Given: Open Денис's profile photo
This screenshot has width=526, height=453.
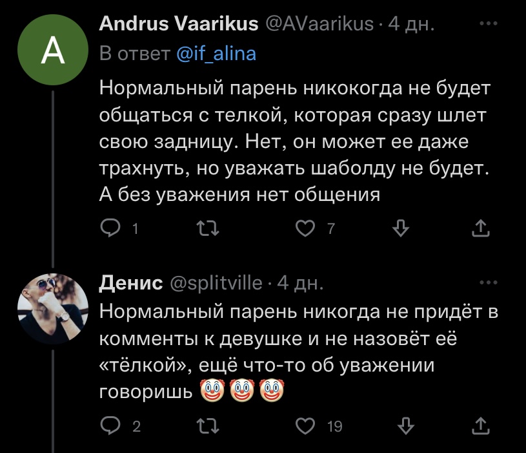Looking at the screenshot, I should (x=53, y=308).
